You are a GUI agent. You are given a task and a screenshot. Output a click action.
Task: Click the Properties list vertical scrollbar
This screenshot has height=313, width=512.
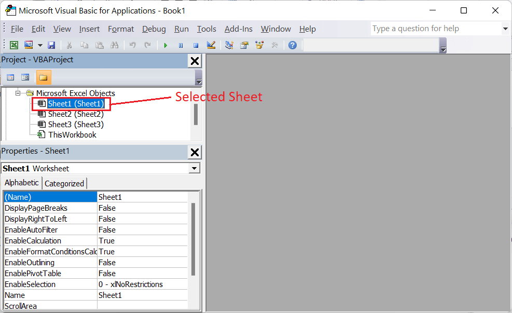193,239
